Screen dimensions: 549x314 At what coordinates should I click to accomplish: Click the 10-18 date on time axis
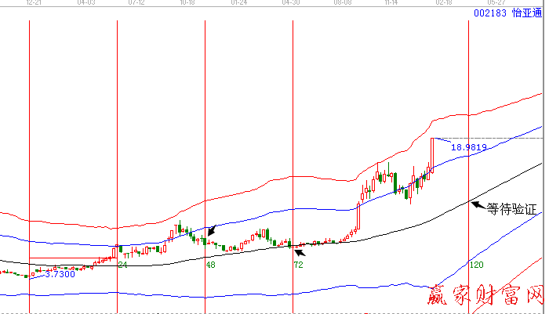pos(187,3)
